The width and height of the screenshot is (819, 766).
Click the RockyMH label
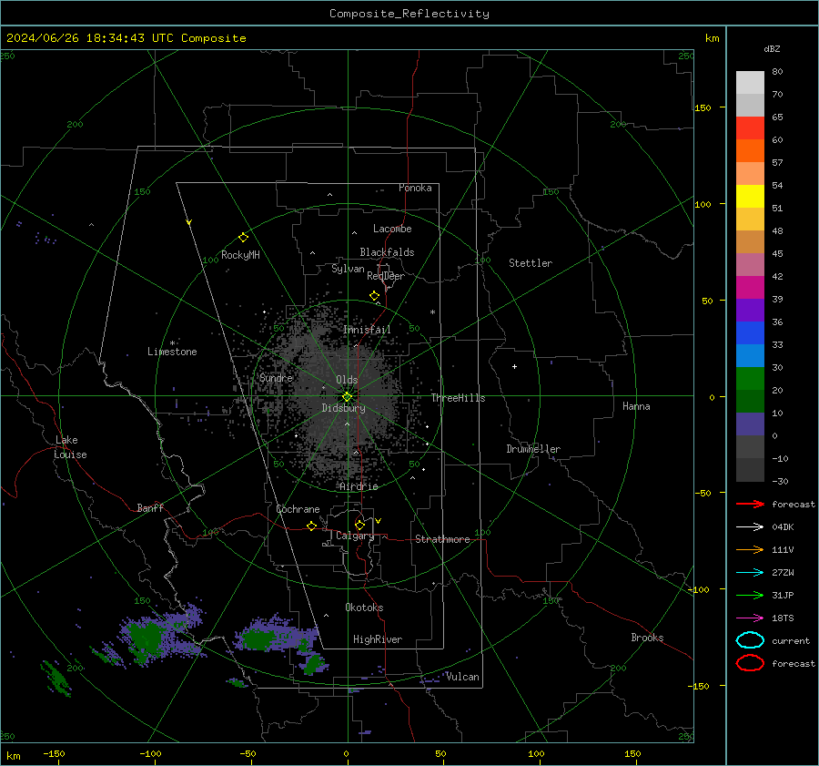point(240,255)
